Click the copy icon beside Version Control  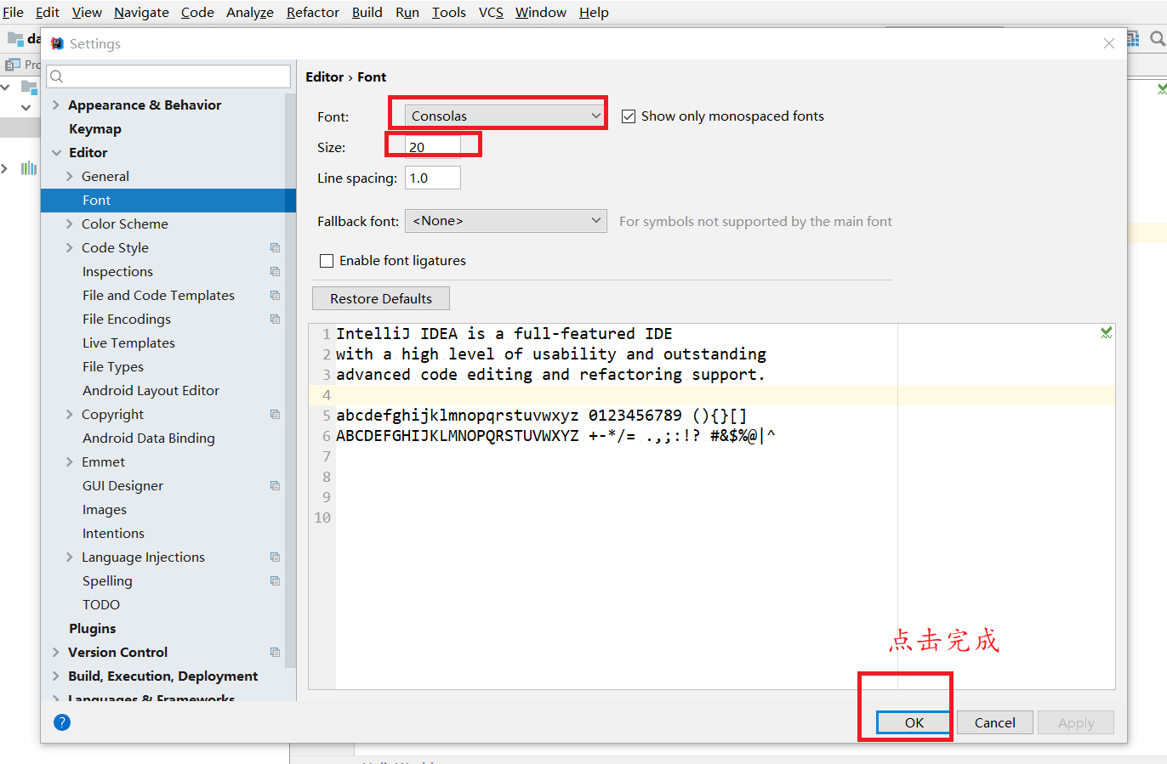[x=275, y=653]
